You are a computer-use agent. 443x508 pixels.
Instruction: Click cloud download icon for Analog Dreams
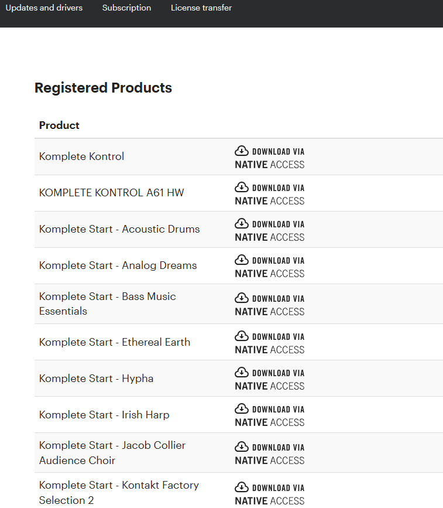(242, 260)
